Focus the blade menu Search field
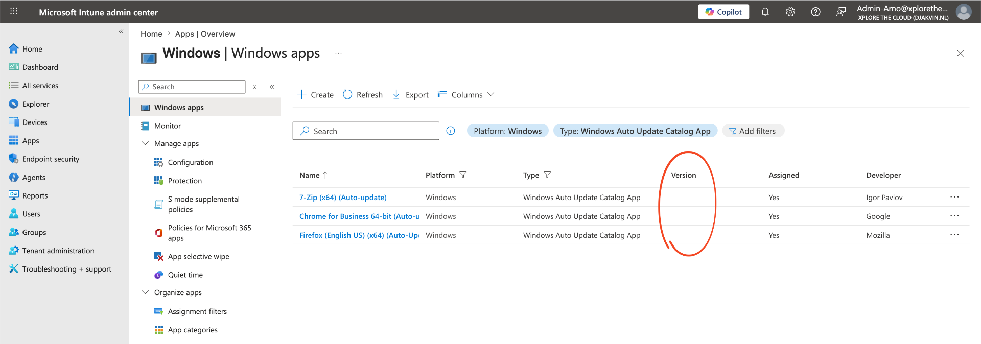The height and width of the screenshot is (344, 981). [192, 87]
